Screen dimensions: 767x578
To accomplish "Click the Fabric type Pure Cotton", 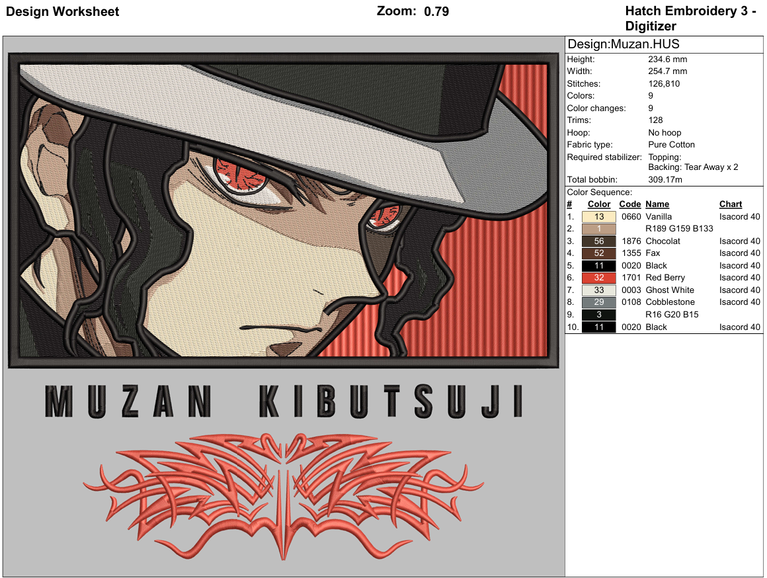I will tap(671, 145).
